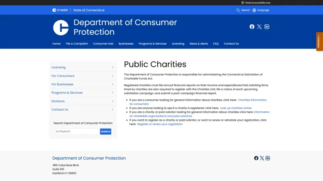Expand the Contact Us sidebar chevron
Screen dimensions: 323x181
pos(112,110)
